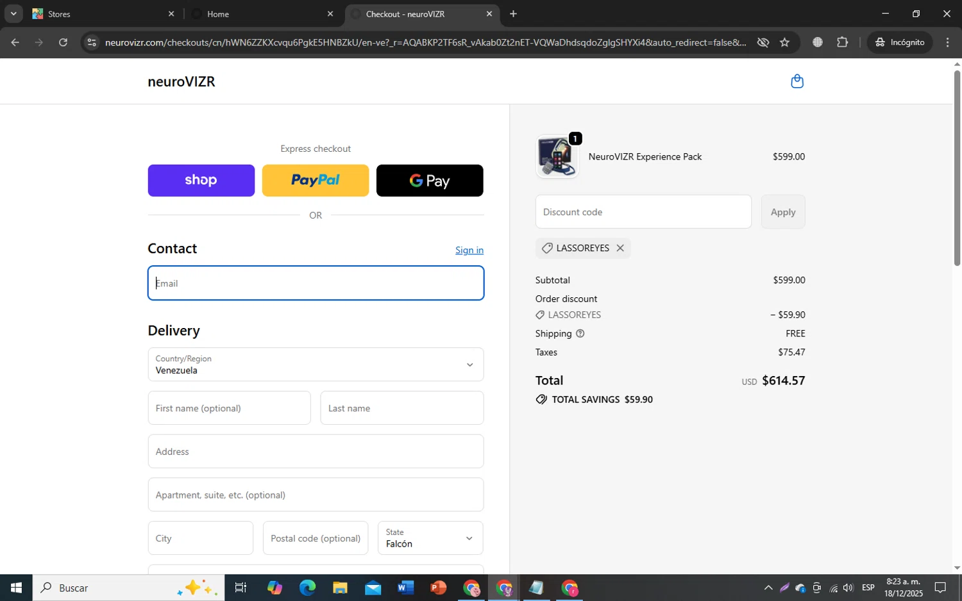
Task: Open Microsoft Word from taskbar
Action: (405, 588)
